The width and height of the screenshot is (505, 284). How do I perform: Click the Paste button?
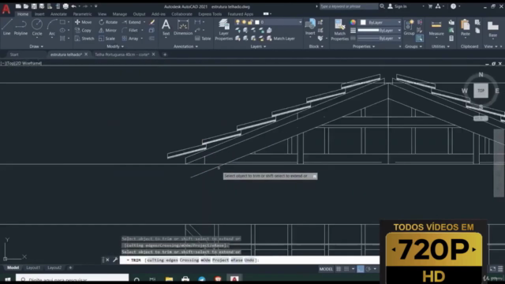click(x=465, y=28)
